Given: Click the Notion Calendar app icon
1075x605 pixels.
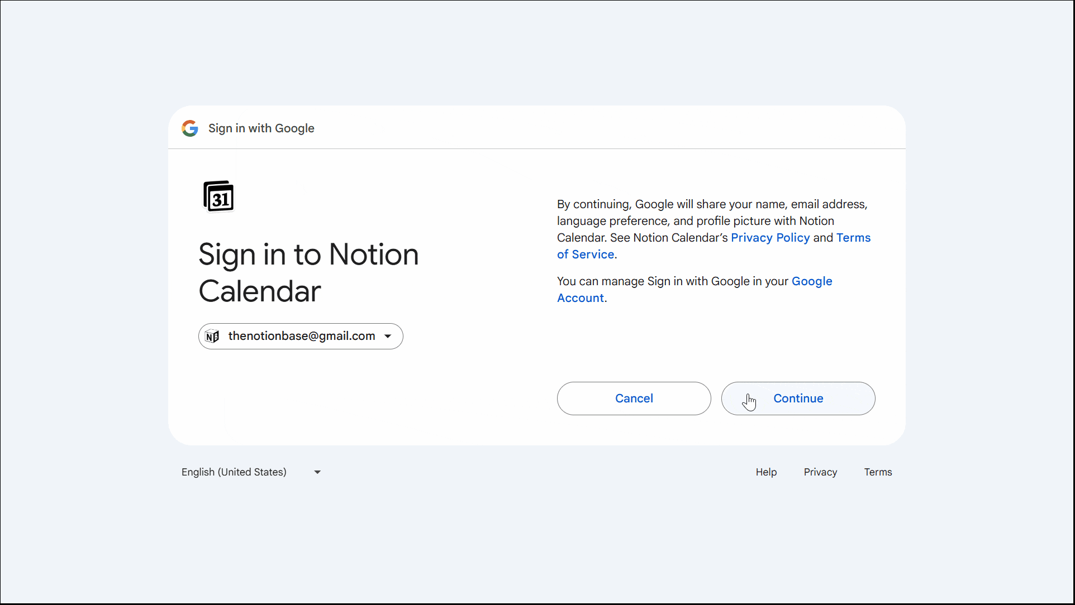Looking at the screenshot, I should 218,196.
